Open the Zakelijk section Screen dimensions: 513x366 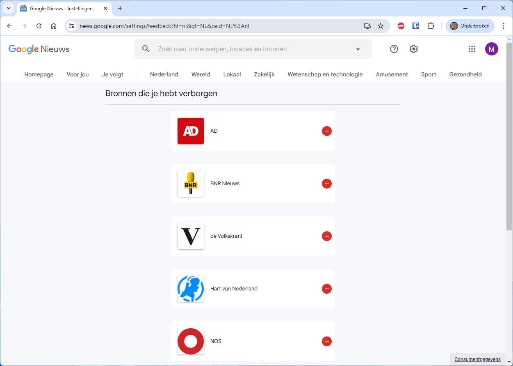coord(264,74)
